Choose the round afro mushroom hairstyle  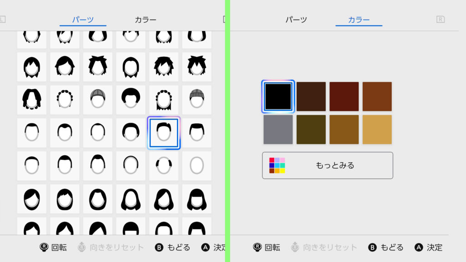[131, 100]
